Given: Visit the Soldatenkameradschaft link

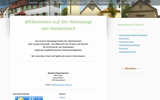Looking at the screenshot, I should tap(129, 45).
